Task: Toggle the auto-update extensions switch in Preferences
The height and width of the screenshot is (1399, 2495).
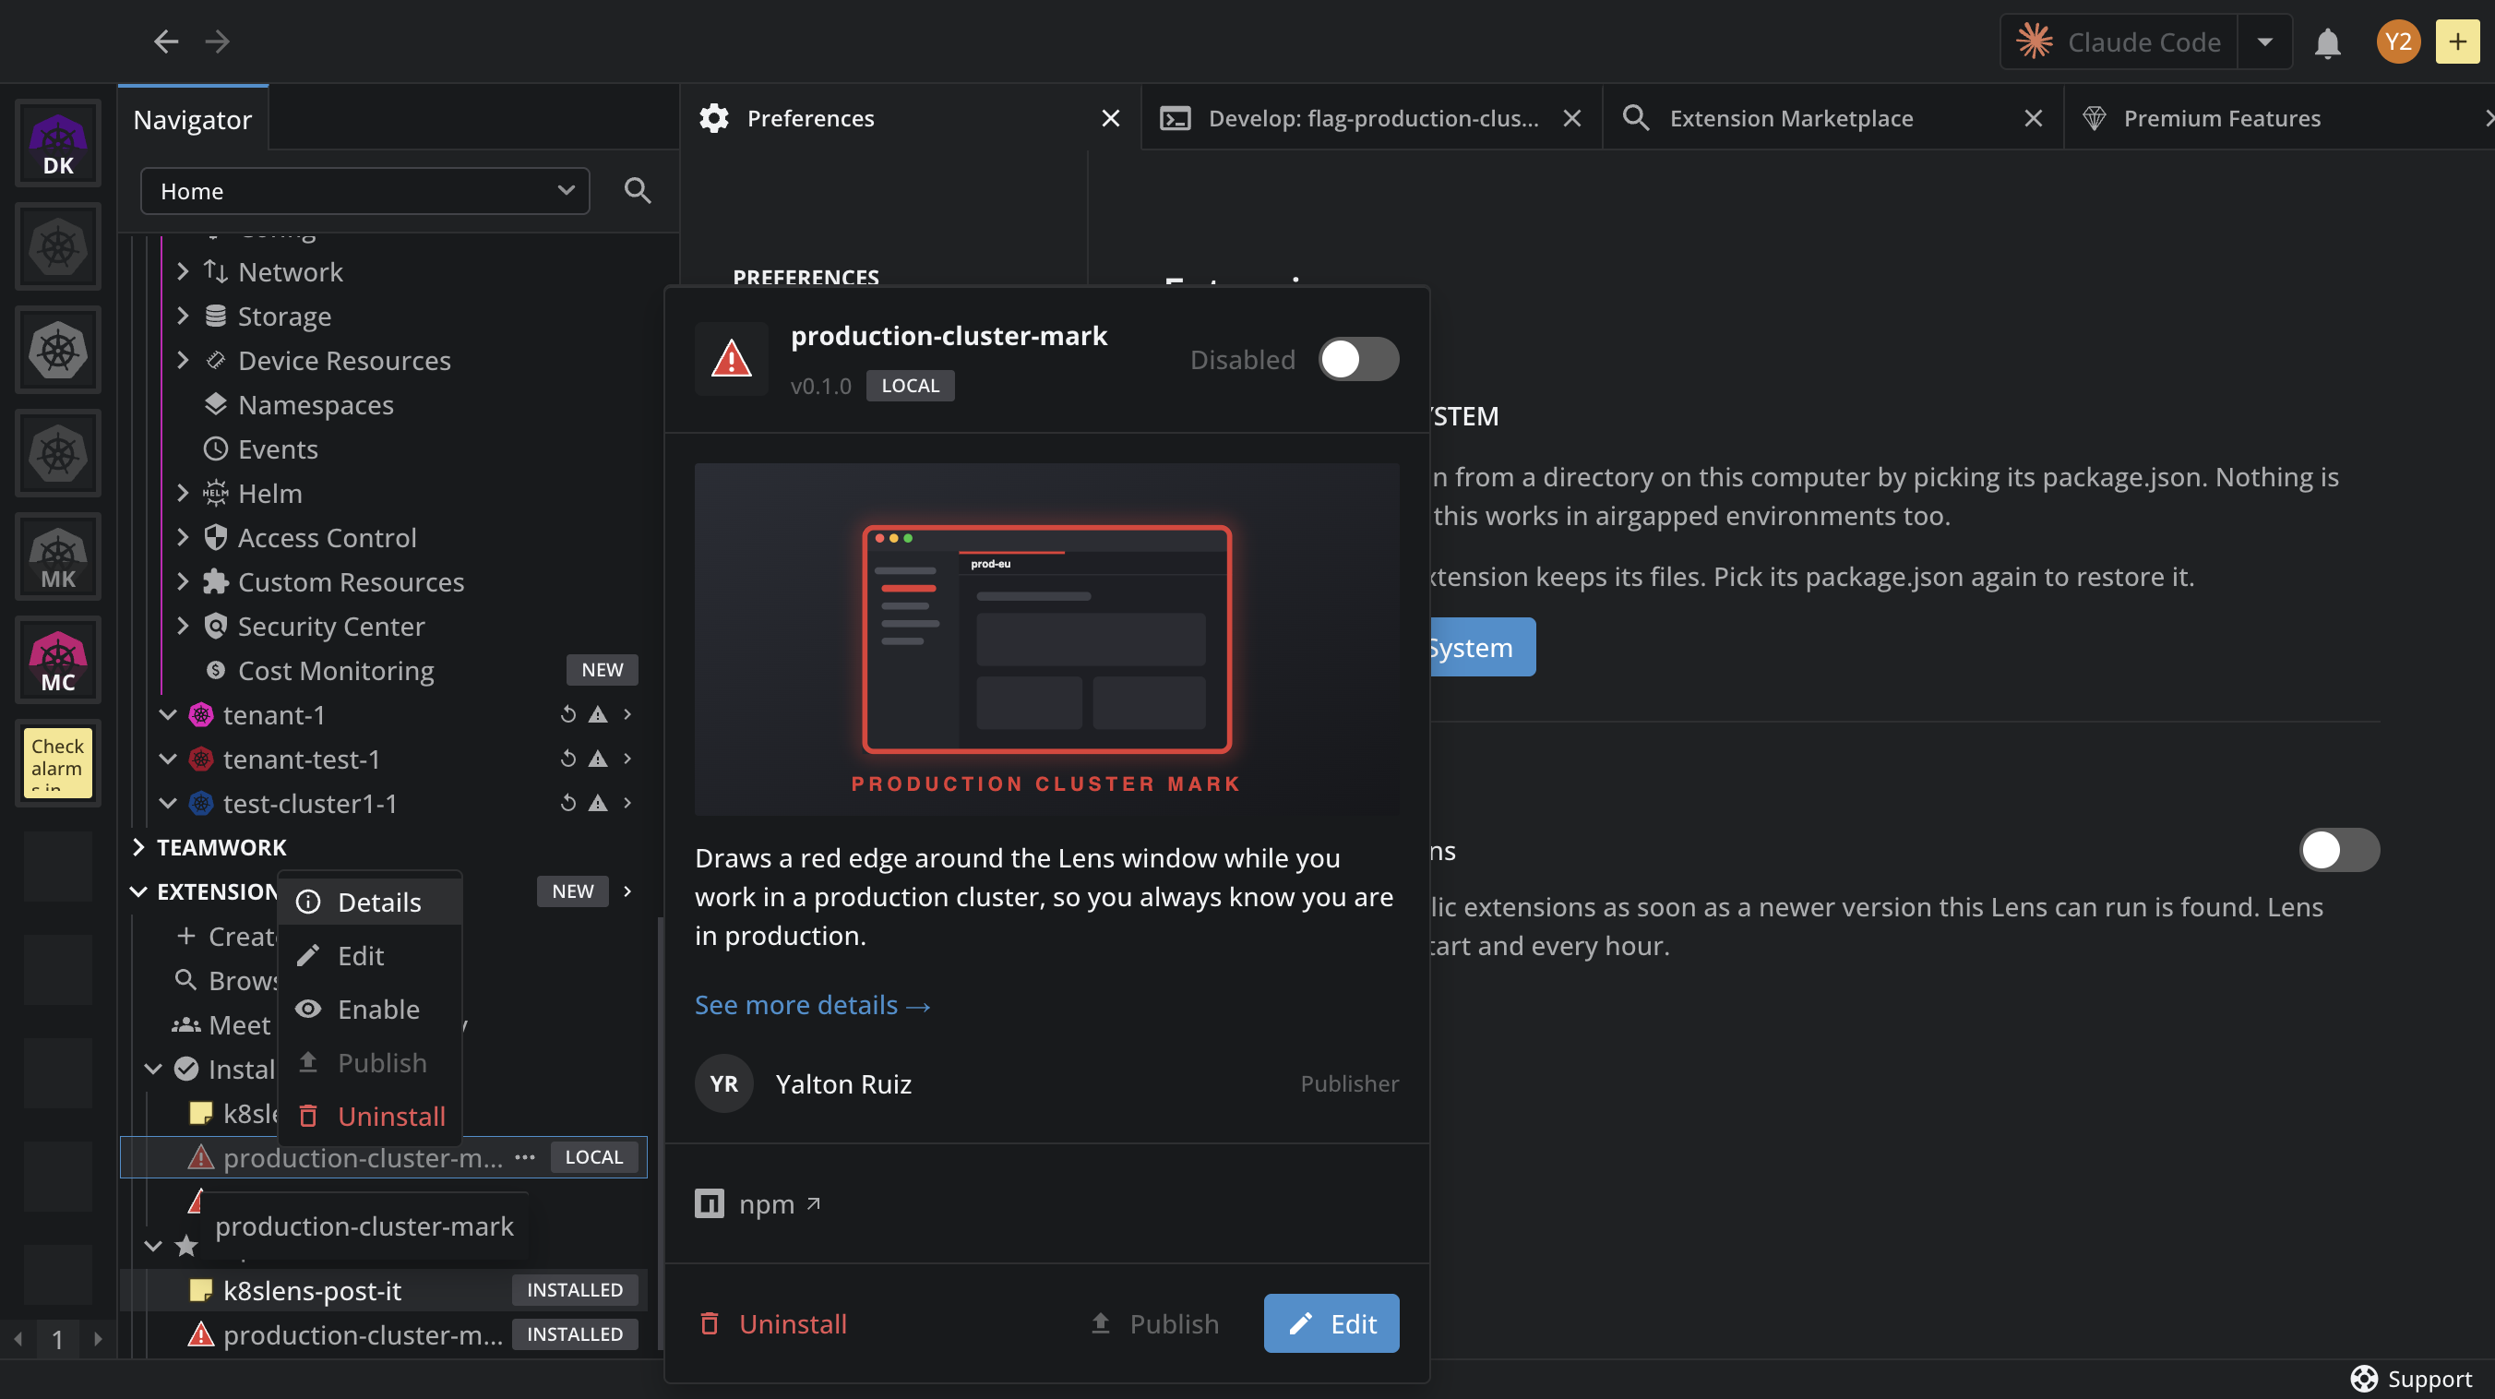Action: coord(2339,851)
